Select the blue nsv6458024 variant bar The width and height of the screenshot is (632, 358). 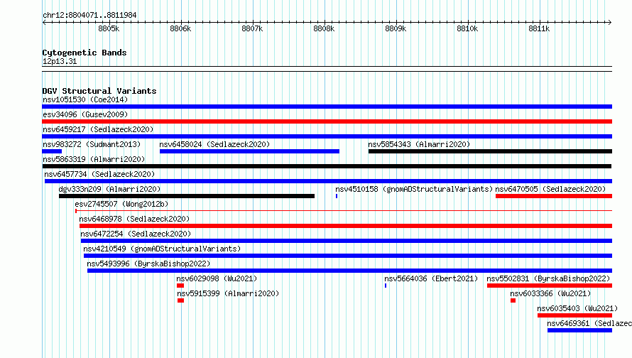click(x=249, y=151)
